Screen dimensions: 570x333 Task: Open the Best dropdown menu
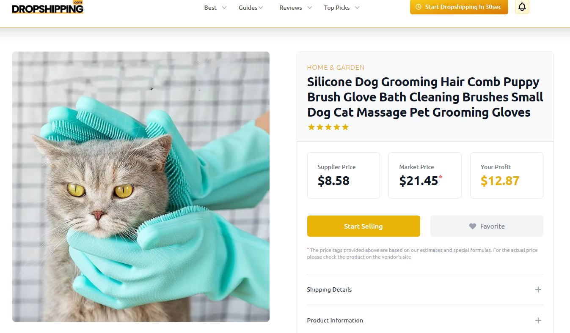[x=215, y=8]
